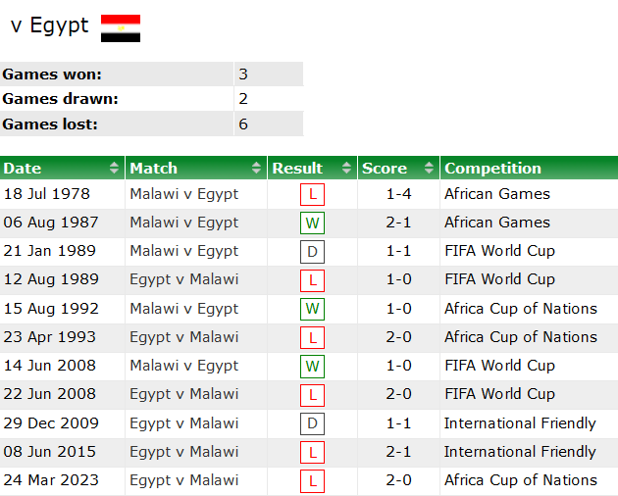Click the 2-0 score for 23 Apr 1993
The image size is (618, 496).
click(398, 337)
